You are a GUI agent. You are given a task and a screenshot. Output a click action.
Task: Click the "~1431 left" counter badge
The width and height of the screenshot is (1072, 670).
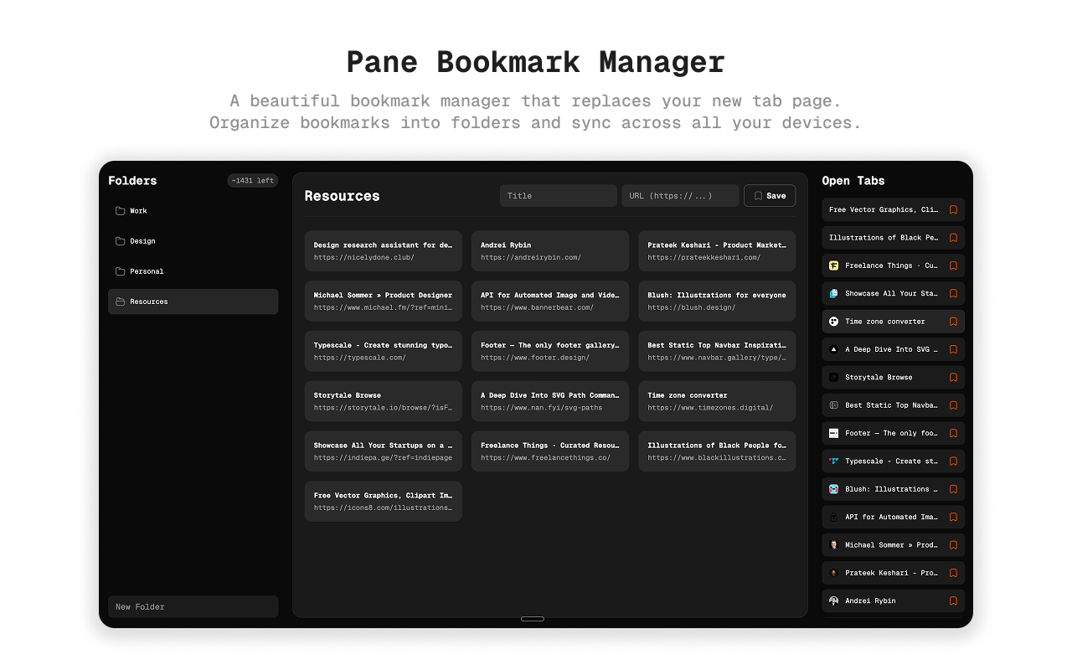(253, 180)
